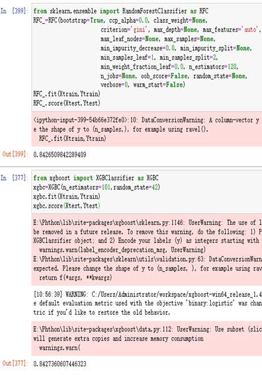Screen dimensions: 262x375
Task: Click the sklearn\utils\validation.py:63 warning line
Action: [148, 259]
